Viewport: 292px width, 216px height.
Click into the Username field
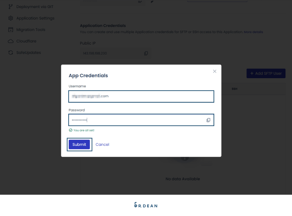click(x=141, y=96)
